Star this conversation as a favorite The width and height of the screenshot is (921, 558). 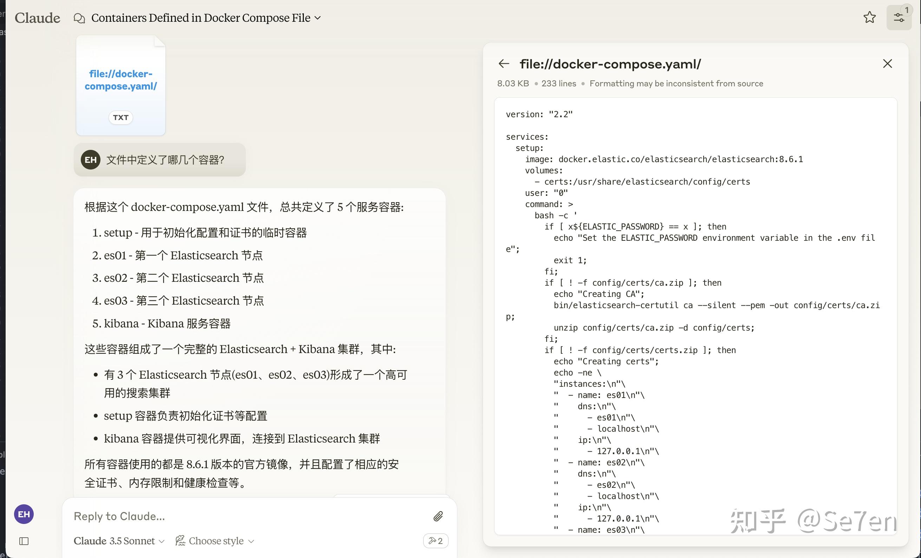tap(870, 17)
